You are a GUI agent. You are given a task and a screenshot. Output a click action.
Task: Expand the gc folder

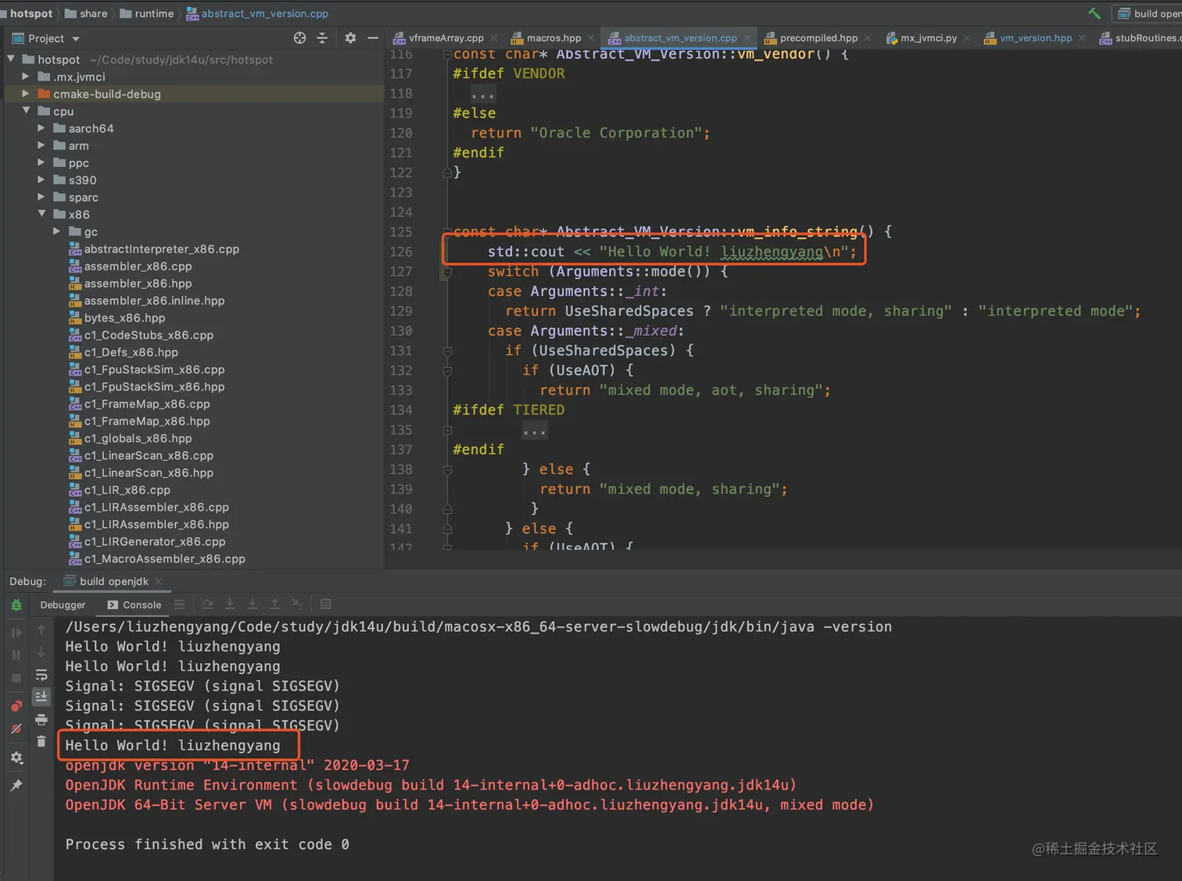coord(56,231)
